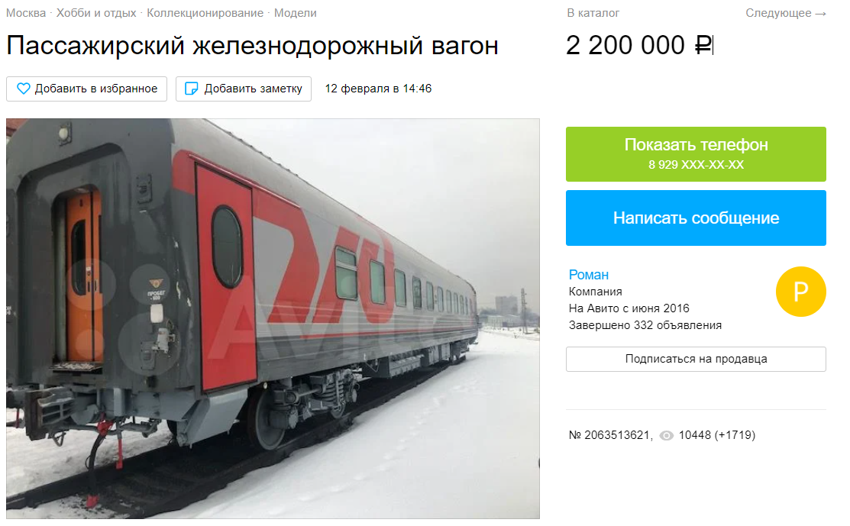Send message via Написать сообщение
Screen dimensions: 850x526
pyautogui.click(x=696, y=218)
